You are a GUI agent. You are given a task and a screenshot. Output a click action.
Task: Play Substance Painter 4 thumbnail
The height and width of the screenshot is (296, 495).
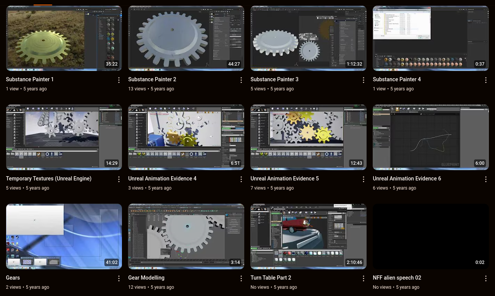point(431,38)
